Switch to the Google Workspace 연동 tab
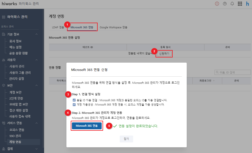 113,27
